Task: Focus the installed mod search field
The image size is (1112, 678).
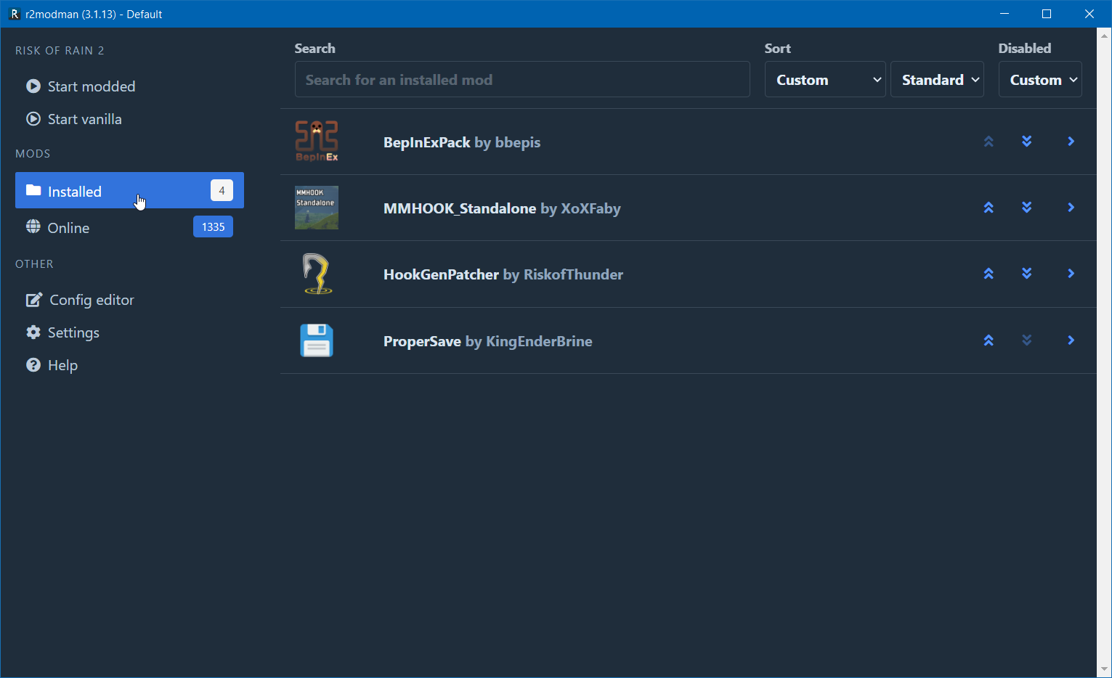Action: pyautogui.click(x=522, y=79)
